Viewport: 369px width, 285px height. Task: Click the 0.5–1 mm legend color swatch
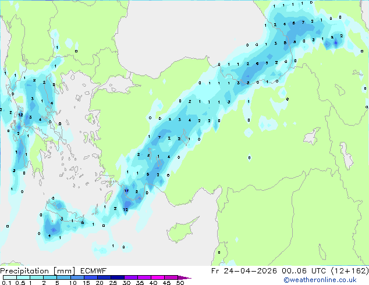(x=23, y=277)
